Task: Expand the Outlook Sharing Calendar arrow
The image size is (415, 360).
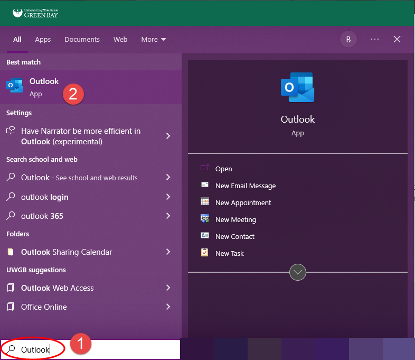Action: (168, 252)
